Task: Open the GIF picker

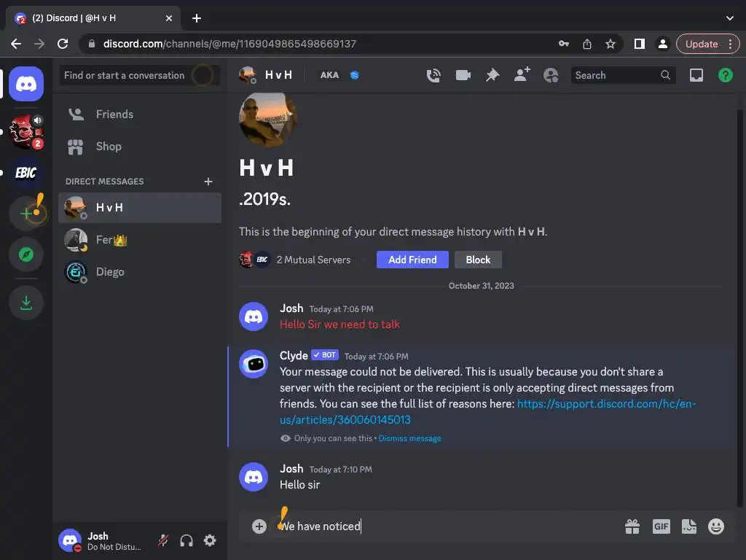Action: [661, 526]
